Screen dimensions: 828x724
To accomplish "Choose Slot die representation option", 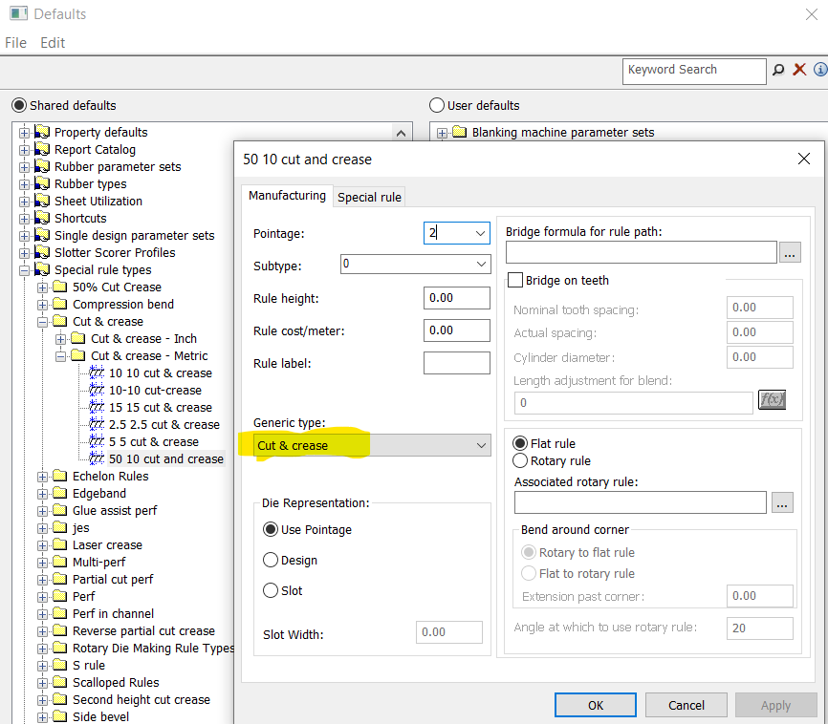I will click(x=271, y=590).
